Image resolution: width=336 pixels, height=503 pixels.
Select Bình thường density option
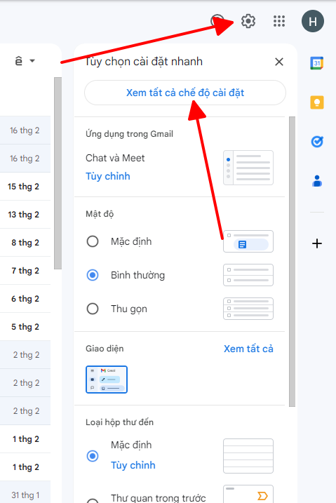(93, 275)
